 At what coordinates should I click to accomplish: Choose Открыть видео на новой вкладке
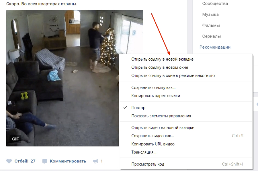coord(186,128)
